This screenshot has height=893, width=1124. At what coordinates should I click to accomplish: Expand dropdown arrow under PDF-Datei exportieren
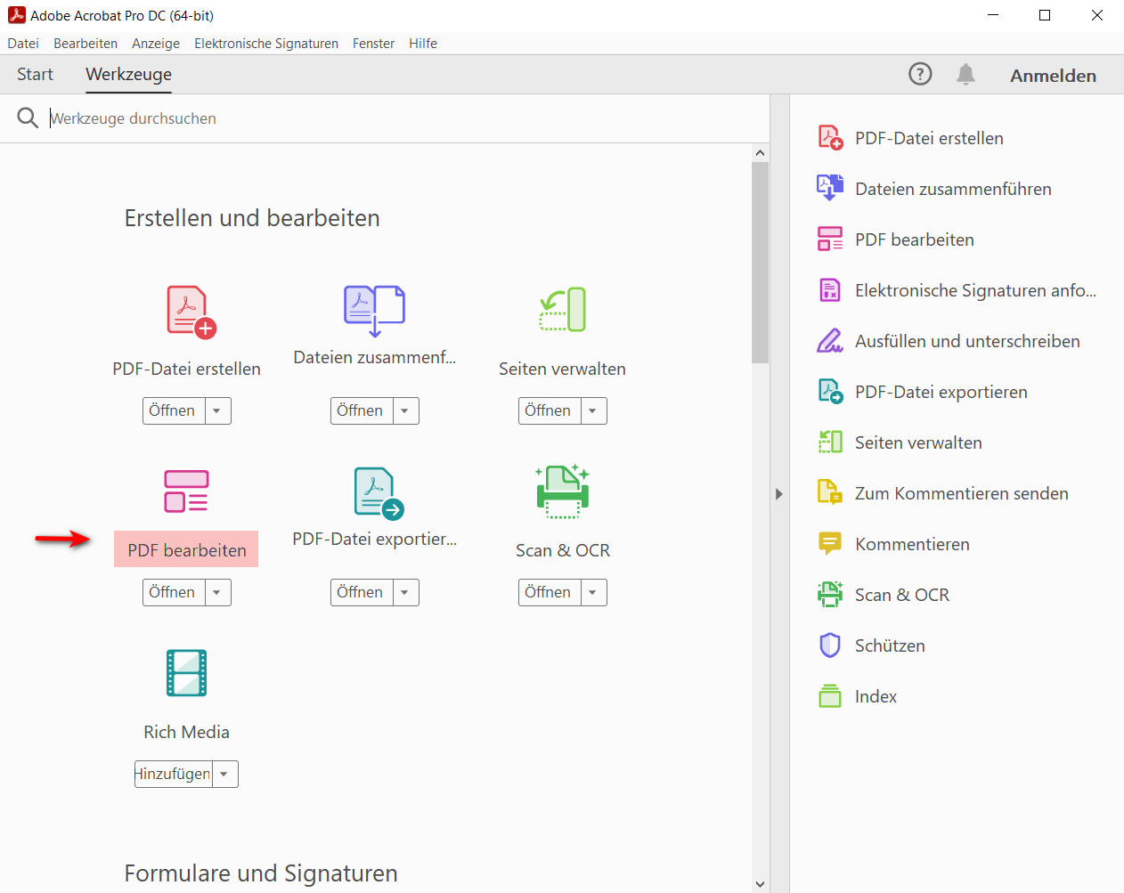tap(405, 592)
